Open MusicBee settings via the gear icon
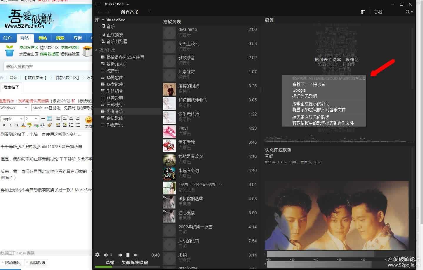The height and width of the screenshot is (270, 423). 97,255
